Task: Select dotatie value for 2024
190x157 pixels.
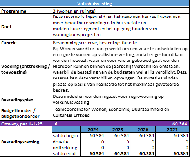Action: click(103, 142)
